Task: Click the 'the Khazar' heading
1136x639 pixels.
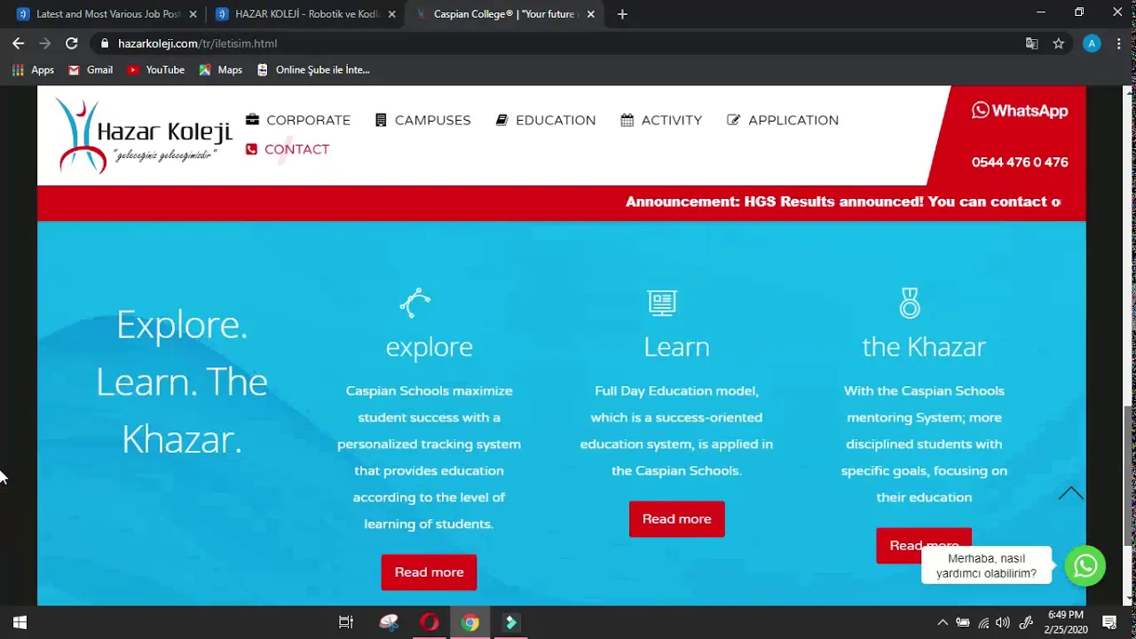Action: coord(924,346)
